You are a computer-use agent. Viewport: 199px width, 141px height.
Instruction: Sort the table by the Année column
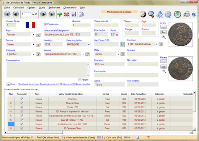124,94
